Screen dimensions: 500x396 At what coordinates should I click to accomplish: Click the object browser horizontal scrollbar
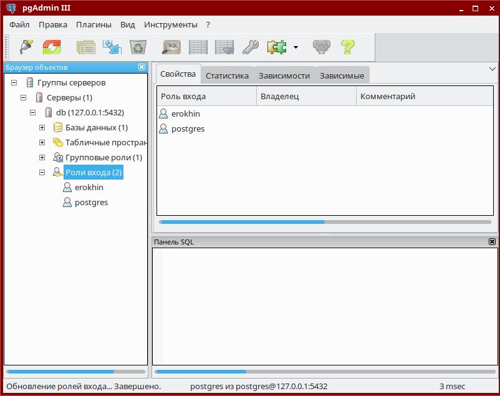click(76, 372)
